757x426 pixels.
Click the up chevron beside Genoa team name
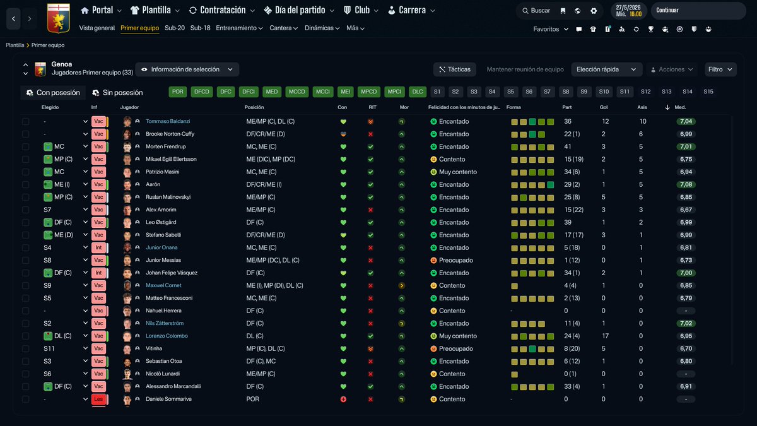26,65
